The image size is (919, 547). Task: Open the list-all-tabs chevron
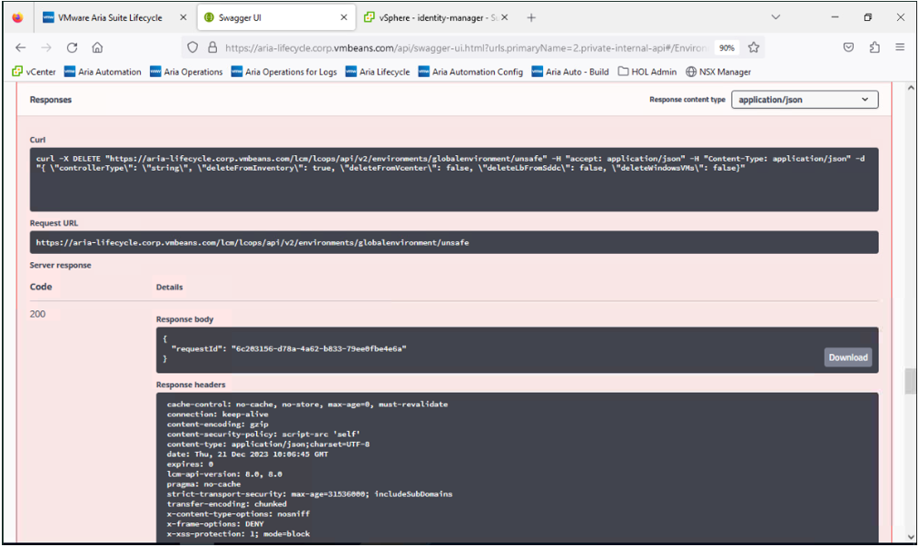click(x=776, y=17)
